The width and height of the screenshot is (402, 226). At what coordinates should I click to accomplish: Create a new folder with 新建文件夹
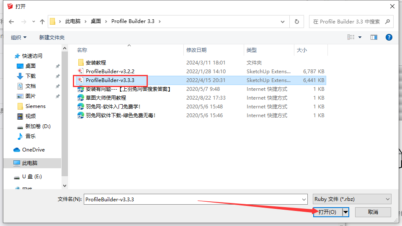(52, 37)
